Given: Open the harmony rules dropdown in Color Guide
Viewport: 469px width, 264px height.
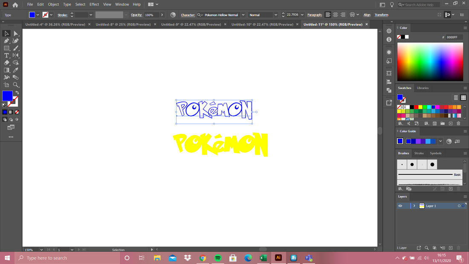Looking at the screenshot, I should pos(440,141).
